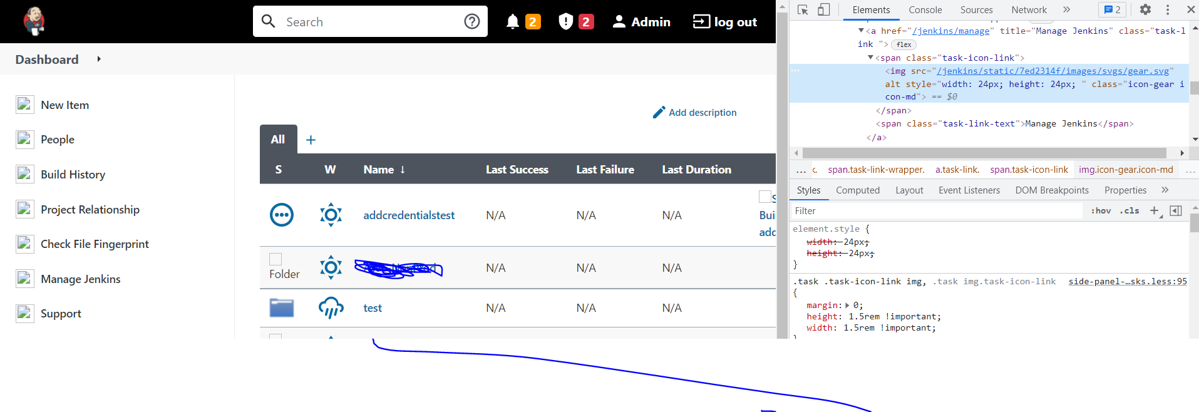Toggle checkbox right of addcredentialstest row
Image resolution: width=1199 pixels, height=412 pixels.
(x=764, y=197)
